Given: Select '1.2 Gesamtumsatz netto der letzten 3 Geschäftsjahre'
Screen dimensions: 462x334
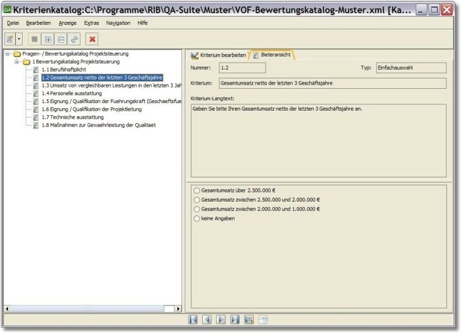Looking at the screenshot, I should [102, 78].
